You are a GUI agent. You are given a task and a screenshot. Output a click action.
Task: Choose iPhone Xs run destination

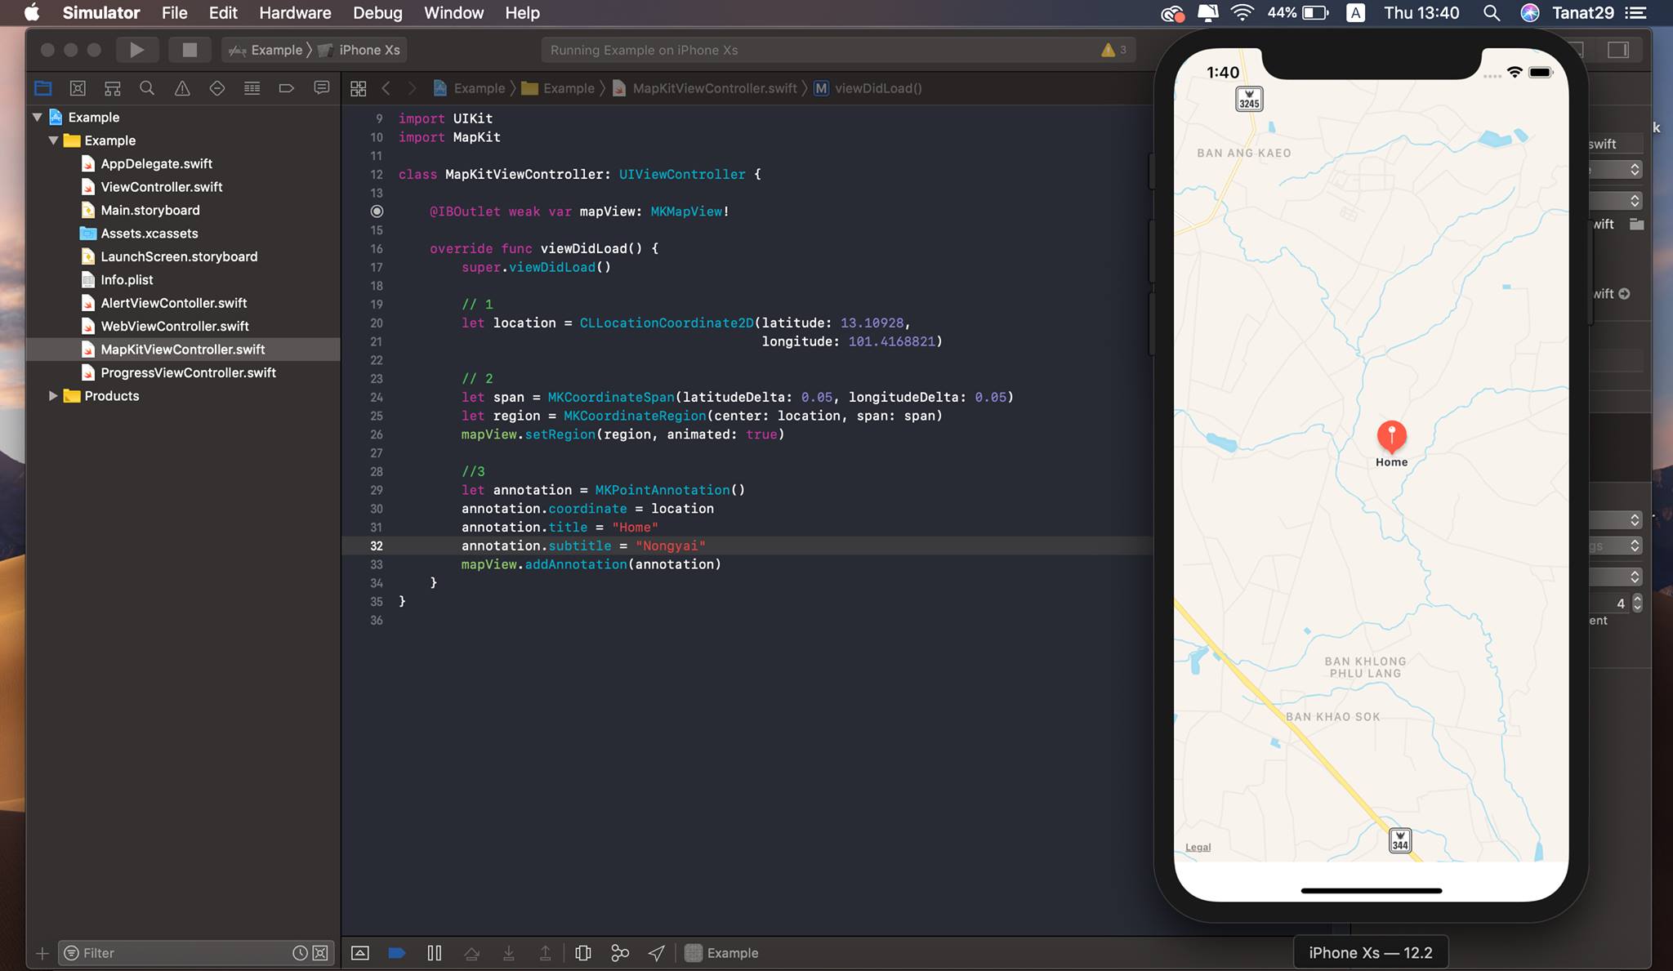coord(360,50)
